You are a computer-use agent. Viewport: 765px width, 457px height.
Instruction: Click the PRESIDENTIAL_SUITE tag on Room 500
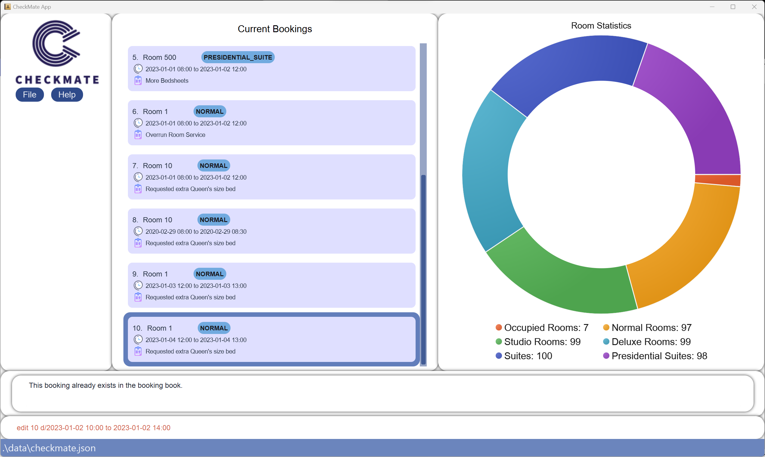(x=238, y=57)
